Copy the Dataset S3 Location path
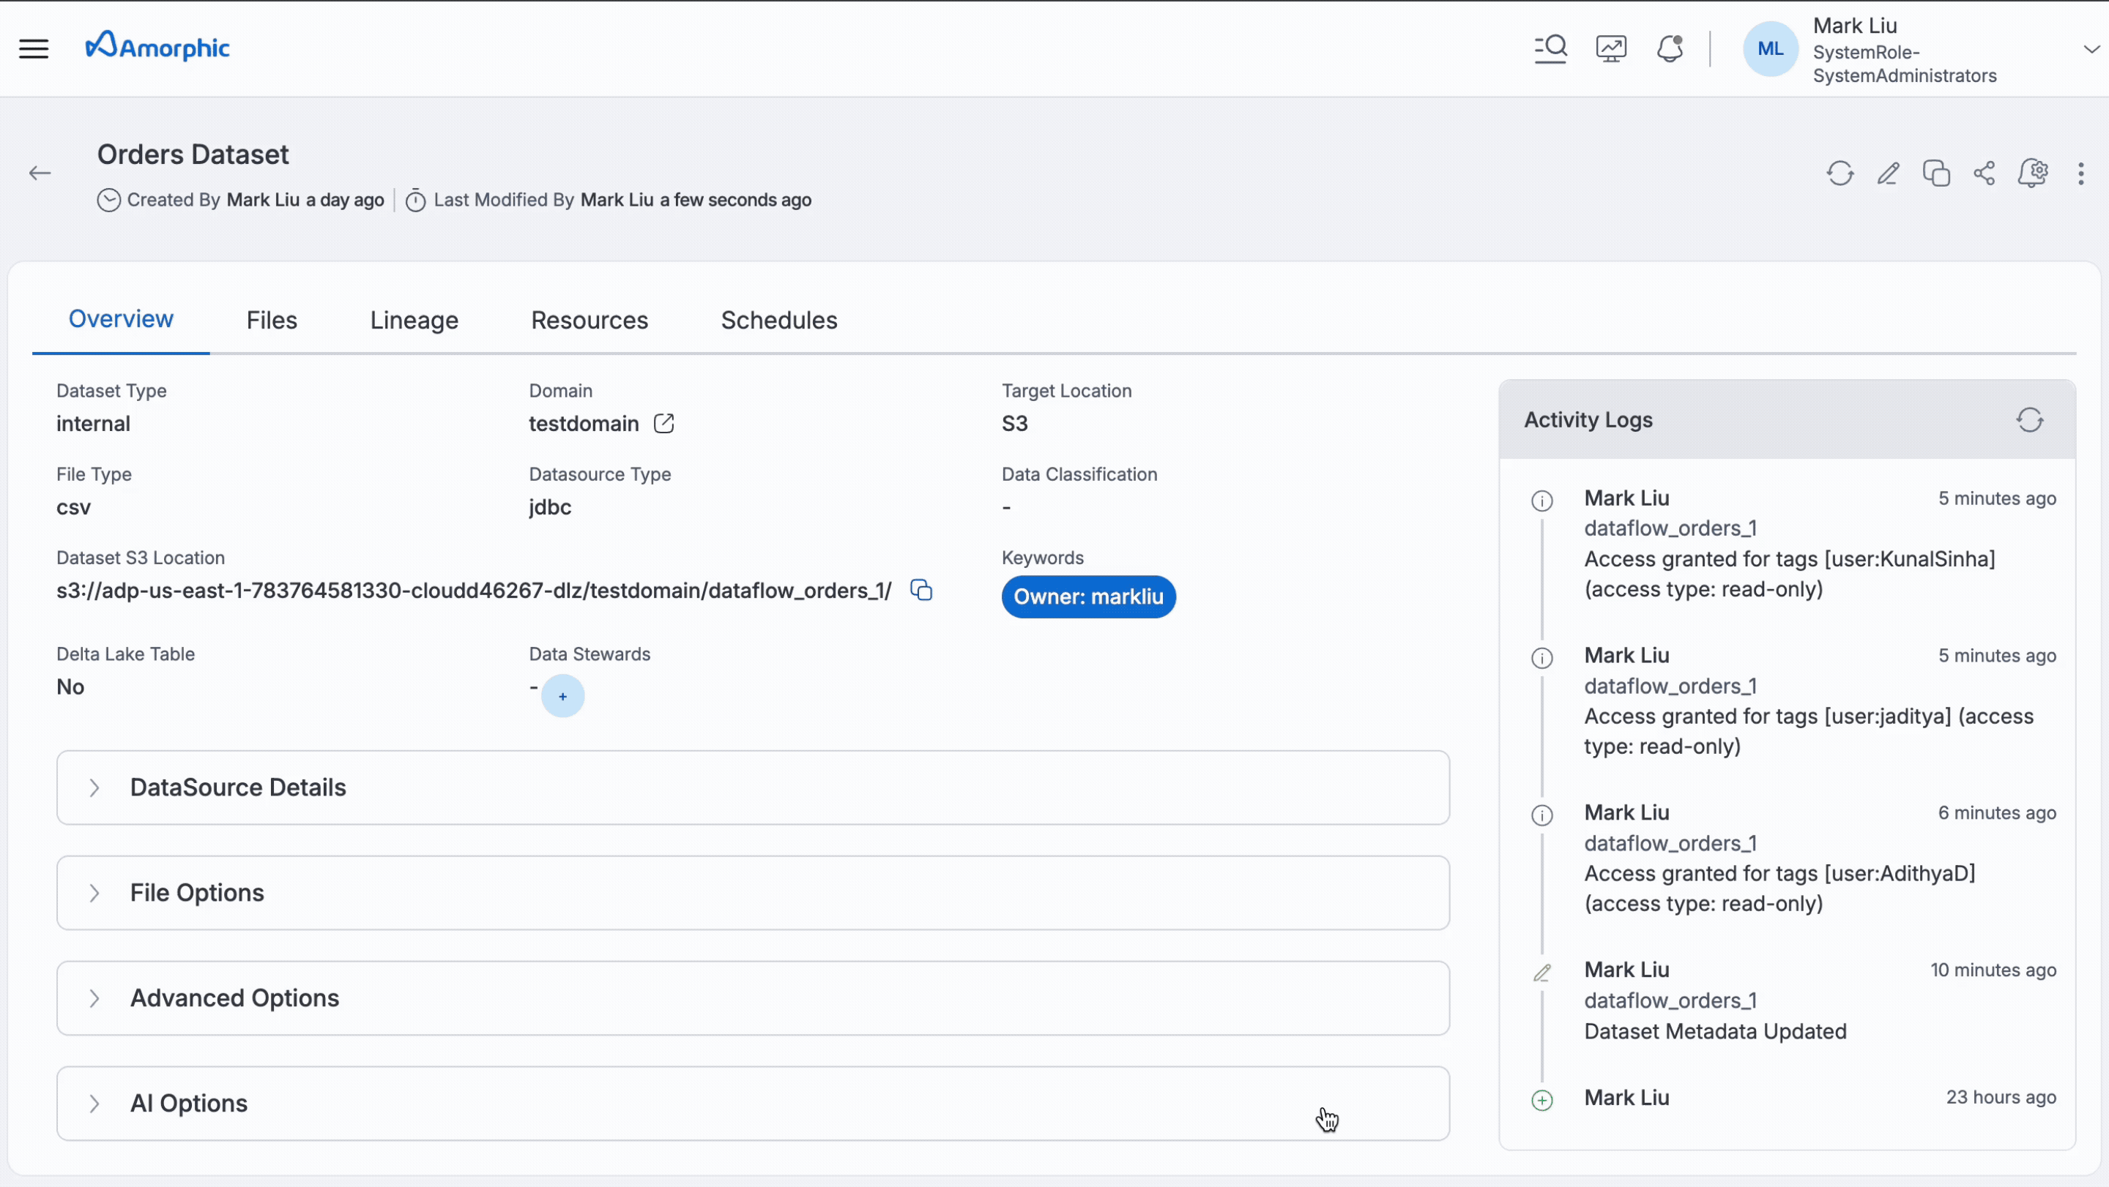The width and height of the screenshot is (2109, 1187). [x=920, y=589]
